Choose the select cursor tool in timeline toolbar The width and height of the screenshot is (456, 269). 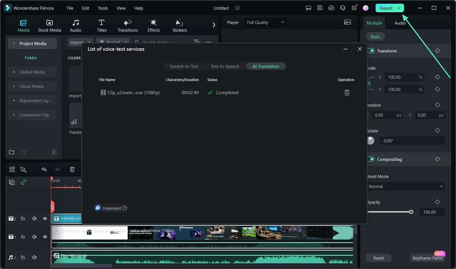pyautogui.click(x=23, y=169)
